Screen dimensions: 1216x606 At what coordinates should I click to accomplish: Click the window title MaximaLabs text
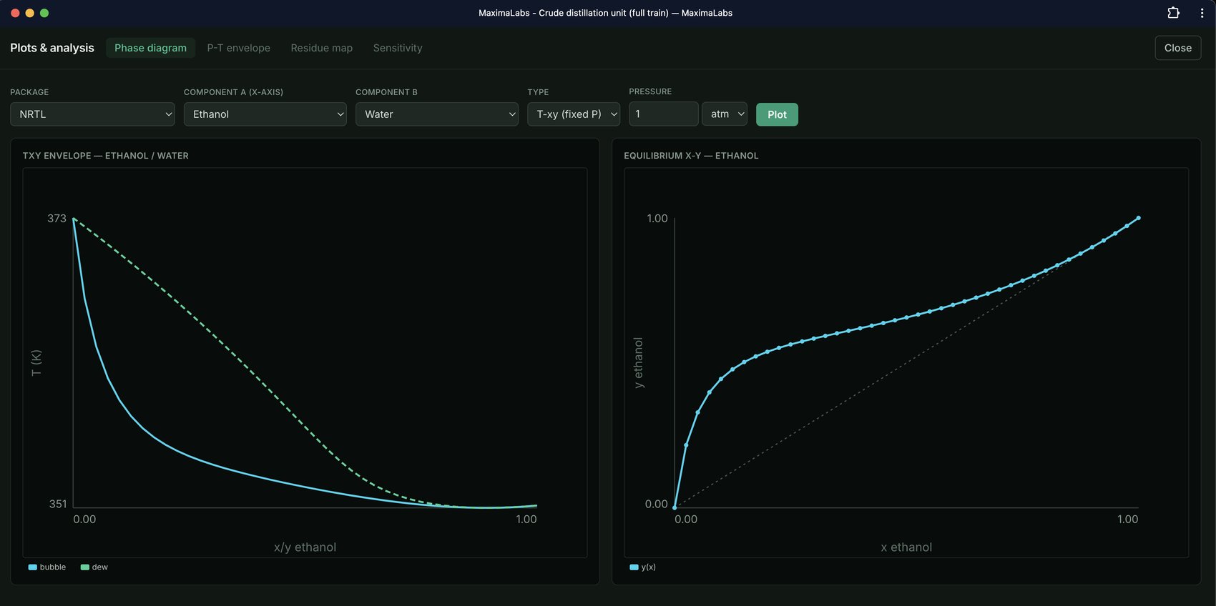605,13
